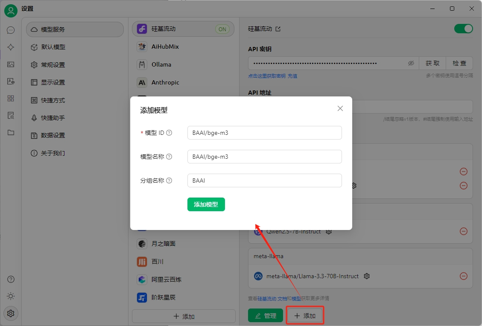Open the mini apps grid icon
The width and height of the screenshot is (482, 326).
pos(11,98)
